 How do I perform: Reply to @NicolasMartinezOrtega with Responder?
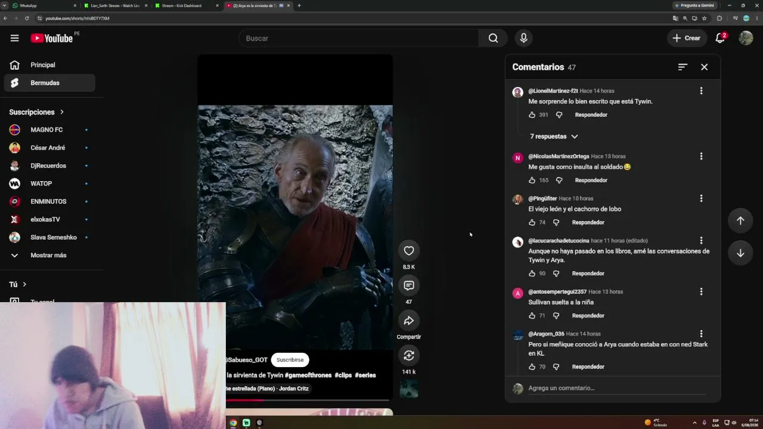[x=591, y=181]
